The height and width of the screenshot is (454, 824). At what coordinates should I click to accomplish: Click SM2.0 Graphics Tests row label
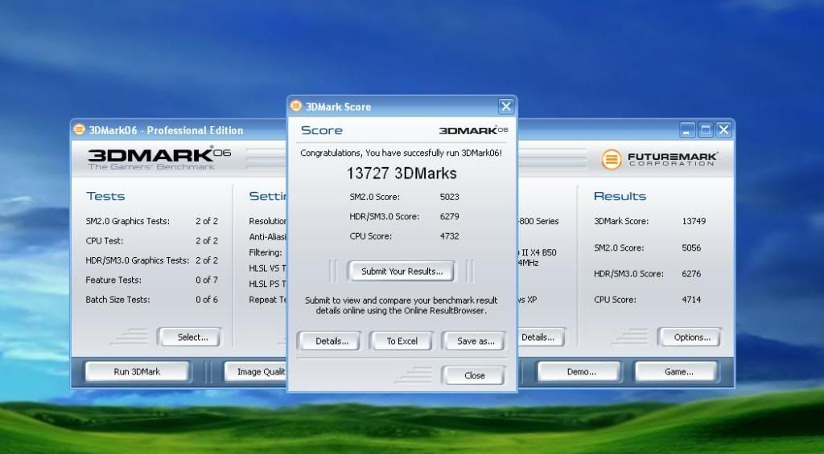(128, 221)
